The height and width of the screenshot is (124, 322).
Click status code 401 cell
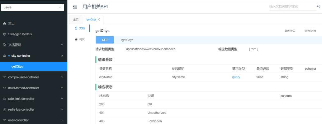pos(102,113)
